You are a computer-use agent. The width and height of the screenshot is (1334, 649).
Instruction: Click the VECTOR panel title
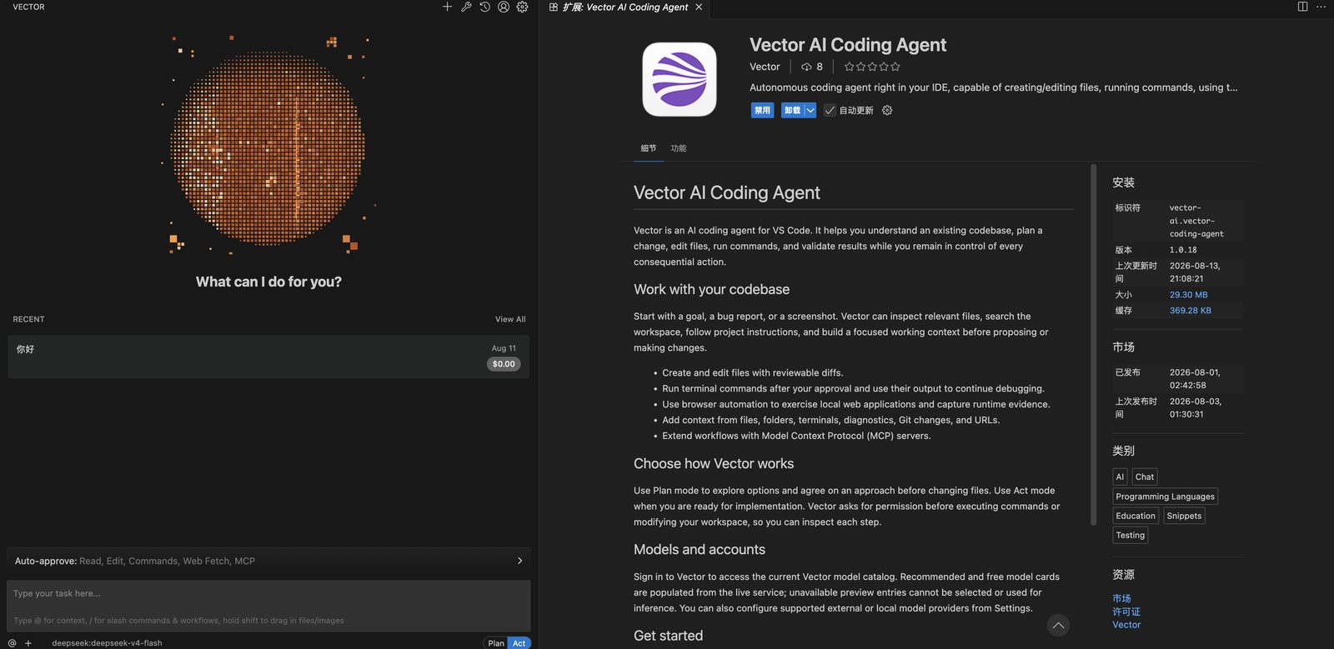coord(29,7)
